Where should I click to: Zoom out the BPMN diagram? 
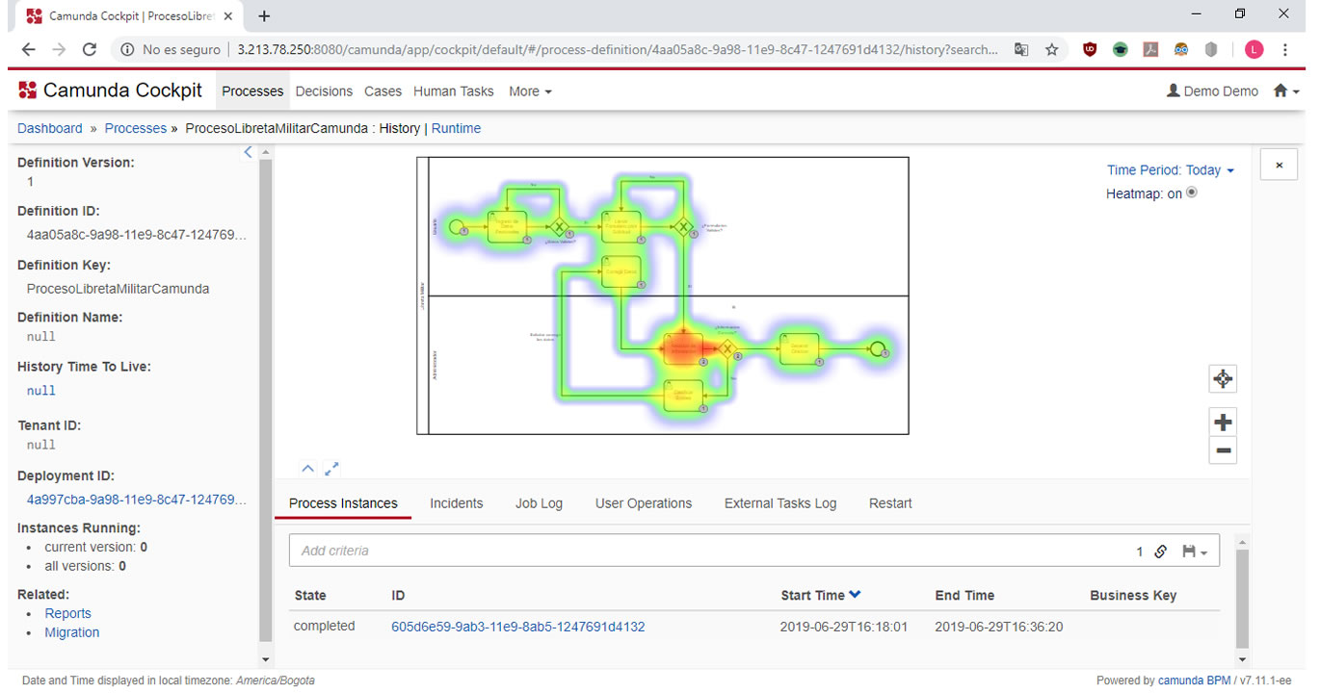tap(1223, 450)
